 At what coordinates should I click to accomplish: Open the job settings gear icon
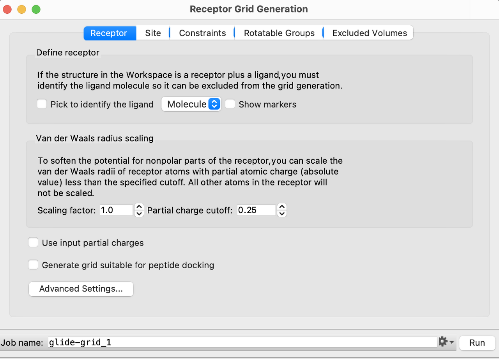[444, 341]
